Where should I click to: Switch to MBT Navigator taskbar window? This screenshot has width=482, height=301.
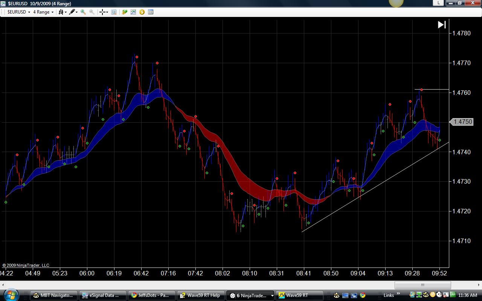point(53,295)
